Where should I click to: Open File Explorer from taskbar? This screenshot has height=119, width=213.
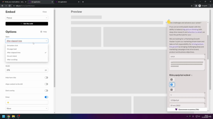pyautogui.click(x=13, y=116)
